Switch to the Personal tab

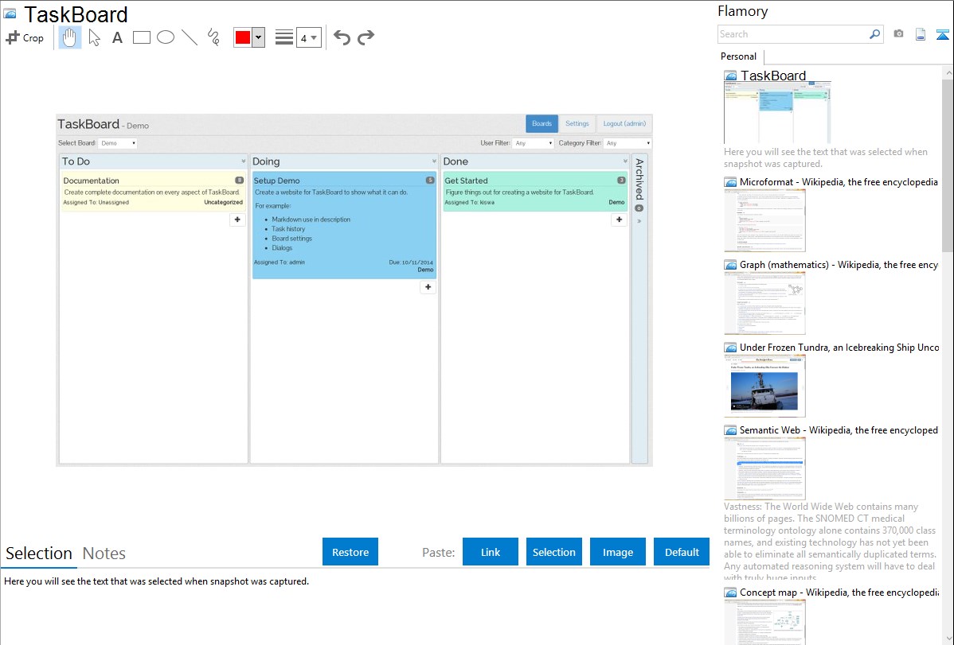point(739,56)
